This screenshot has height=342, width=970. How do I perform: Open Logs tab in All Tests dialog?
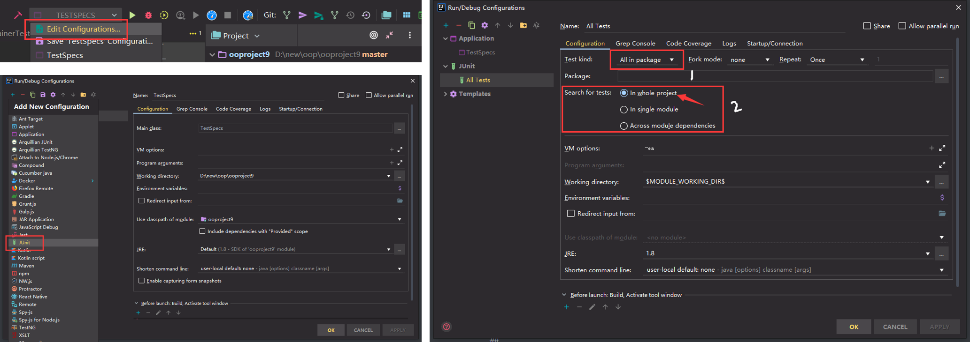[x=729, y=43]
